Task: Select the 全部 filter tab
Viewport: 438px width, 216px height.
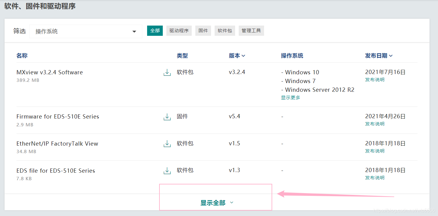Action: (155, 31)
